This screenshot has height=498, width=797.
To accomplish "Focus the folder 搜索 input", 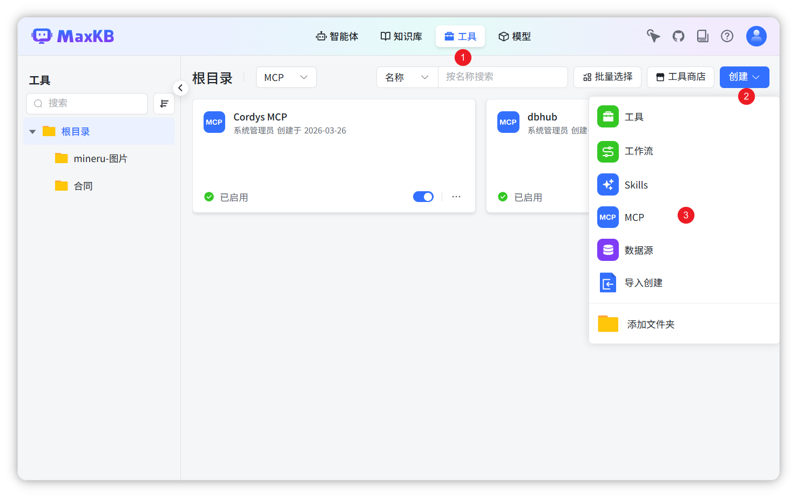I will [87, 103].
